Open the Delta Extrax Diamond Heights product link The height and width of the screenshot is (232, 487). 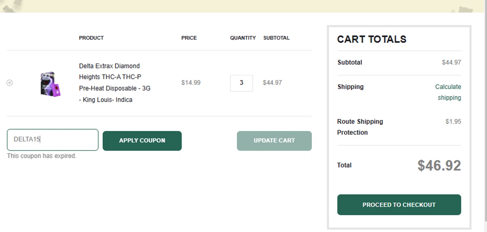(x=115, y=83)
